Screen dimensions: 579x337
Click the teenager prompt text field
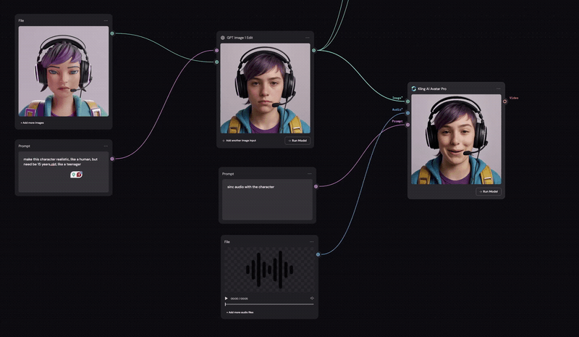(x=64, y=172)
